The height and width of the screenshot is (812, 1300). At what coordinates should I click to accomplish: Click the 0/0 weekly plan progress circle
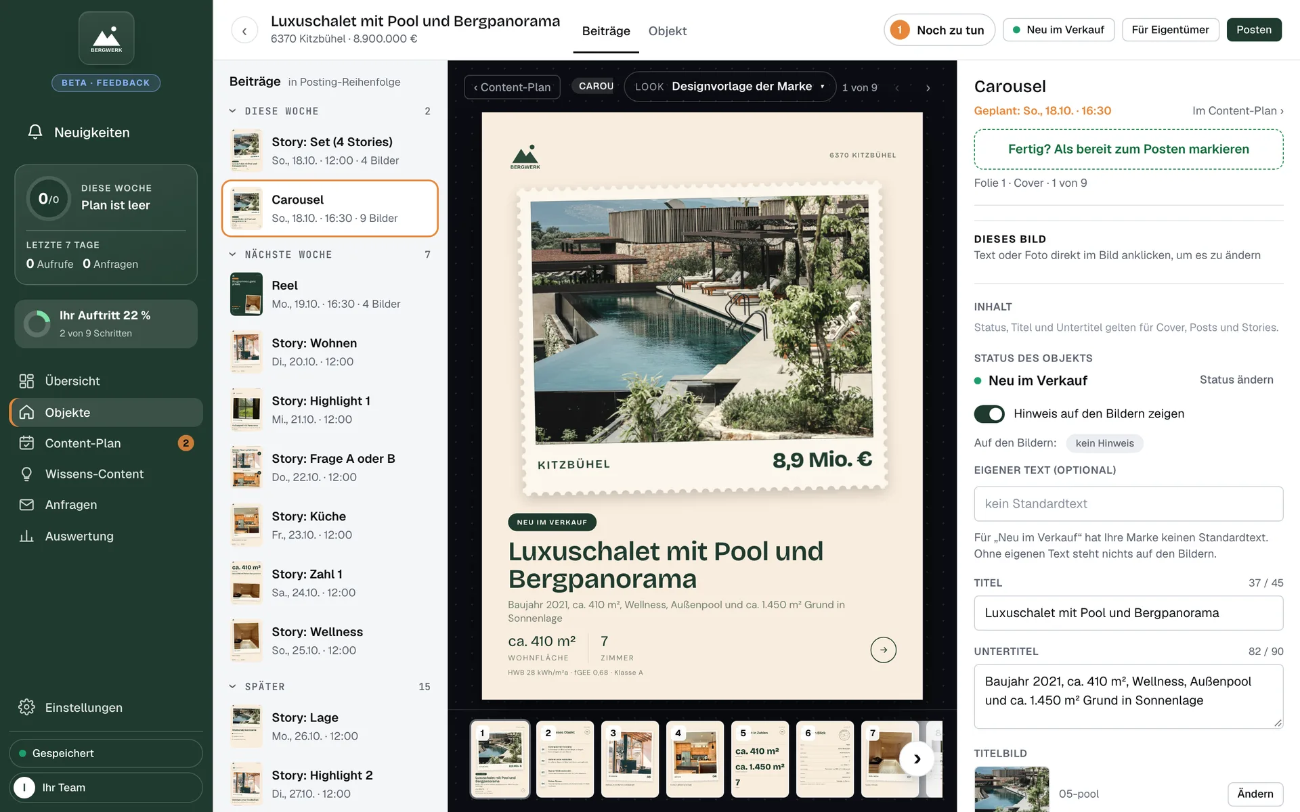point(49,198)
